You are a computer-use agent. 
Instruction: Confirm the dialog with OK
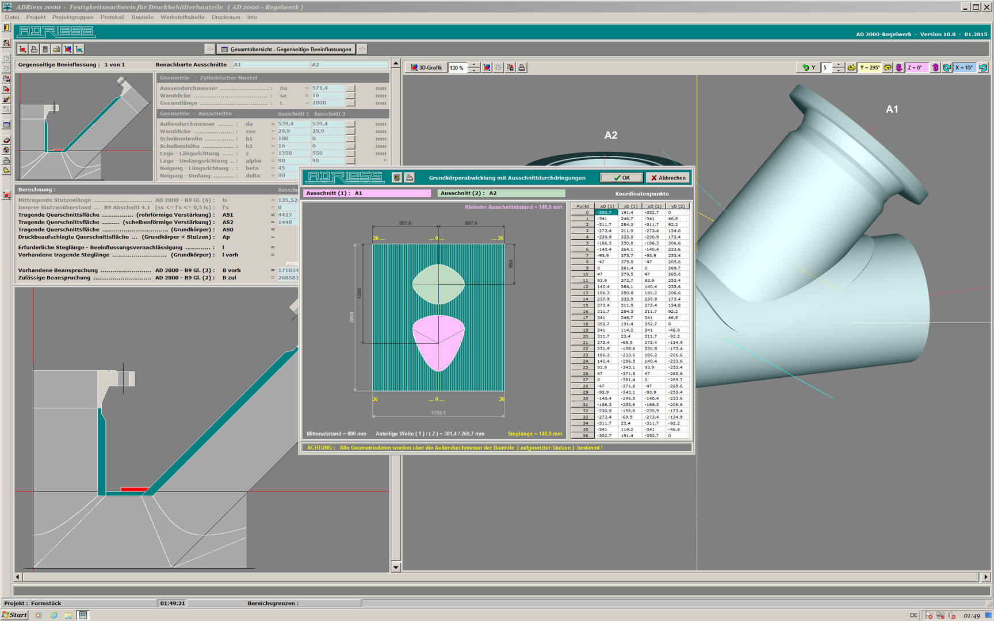(x=621, y=178)
